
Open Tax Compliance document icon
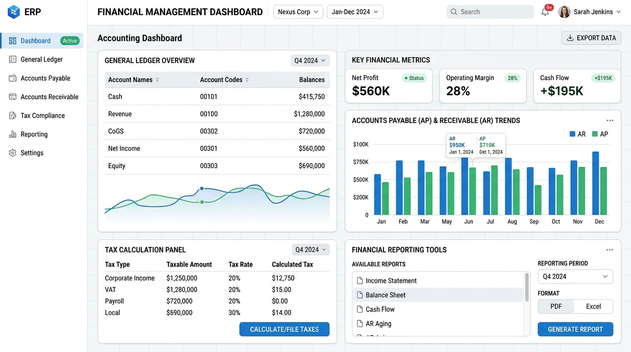[13, 115]
